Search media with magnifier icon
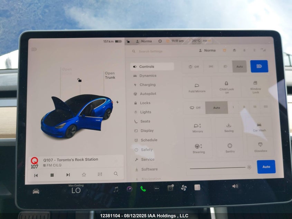 tap(116, 174)
